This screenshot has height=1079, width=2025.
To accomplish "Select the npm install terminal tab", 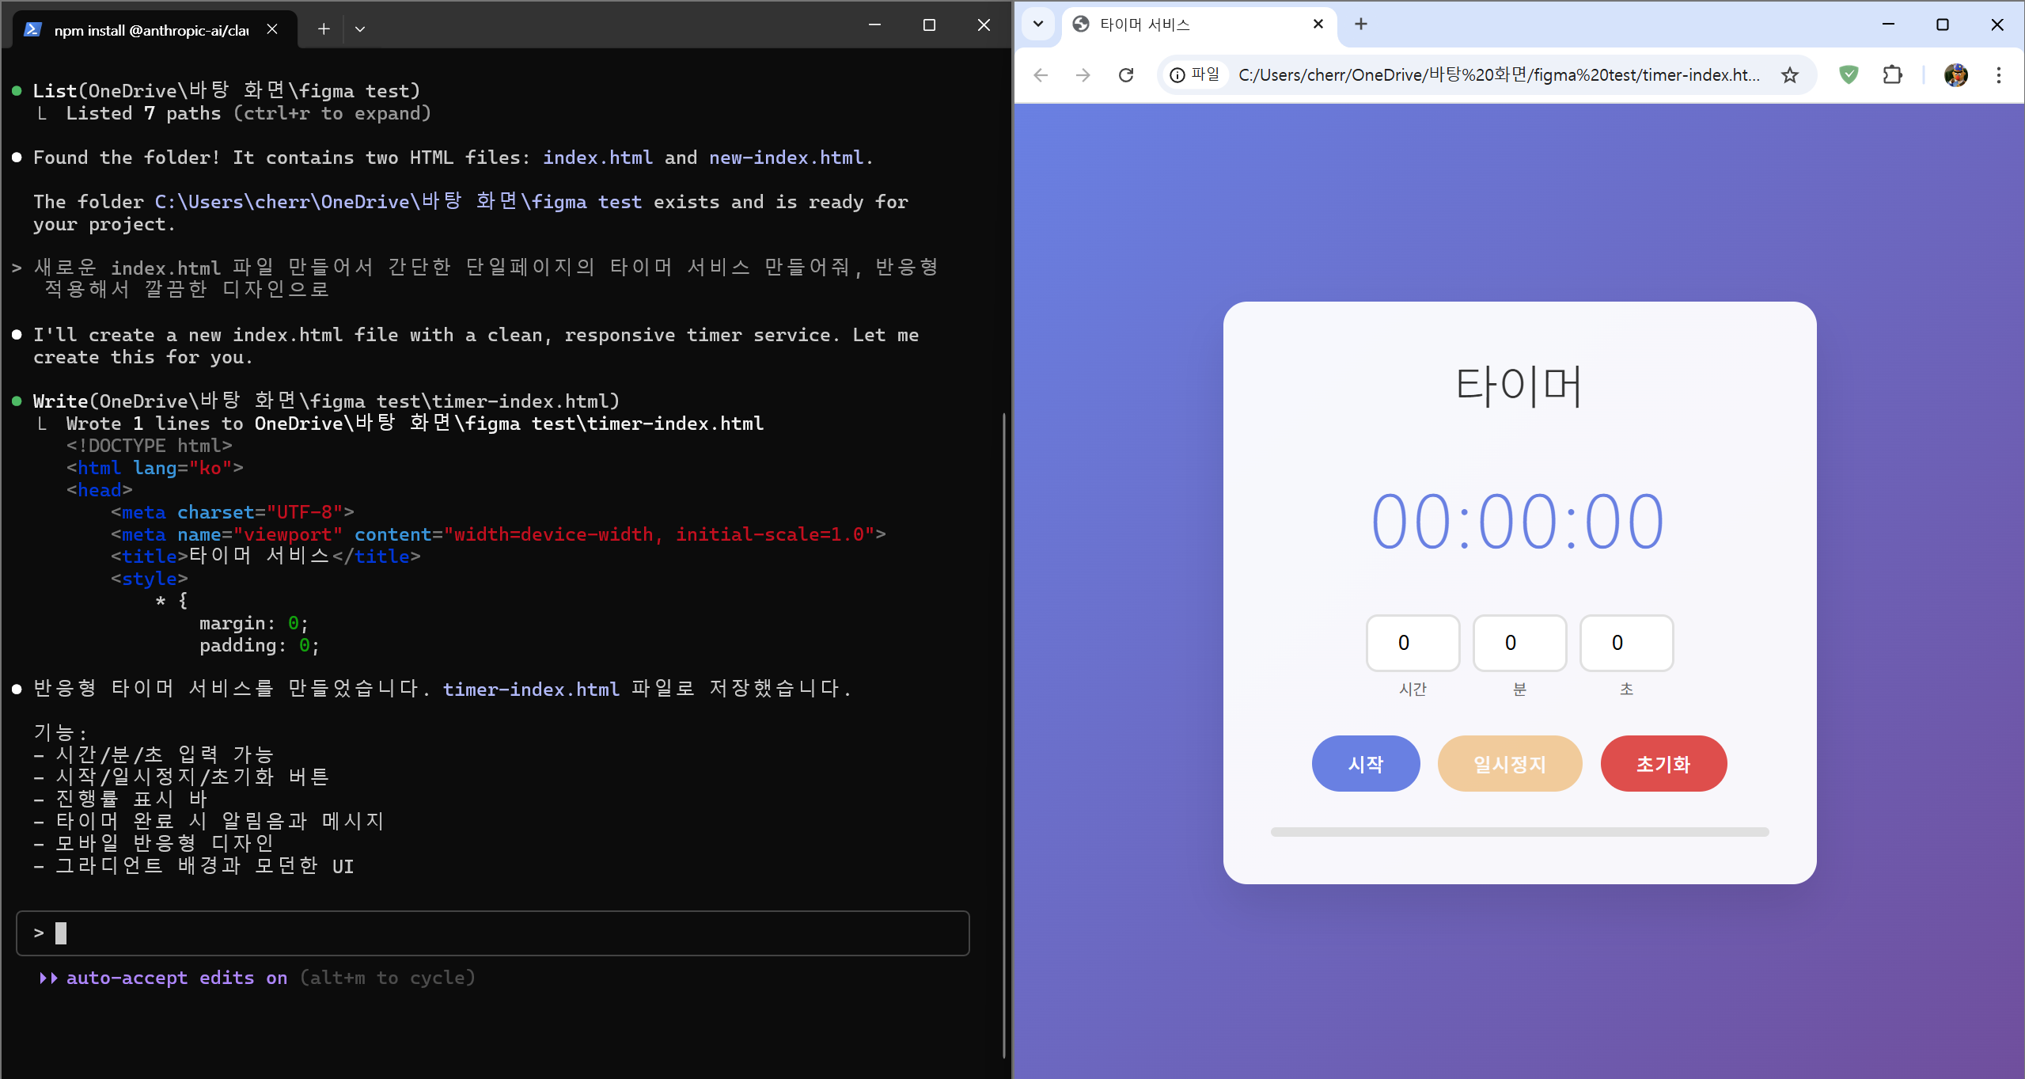I will [x=150, y=30].
